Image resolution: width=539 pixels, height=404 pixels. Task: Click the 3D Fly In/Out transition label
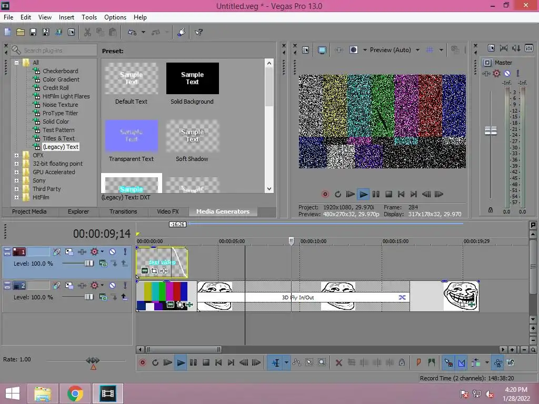[298, 298]
